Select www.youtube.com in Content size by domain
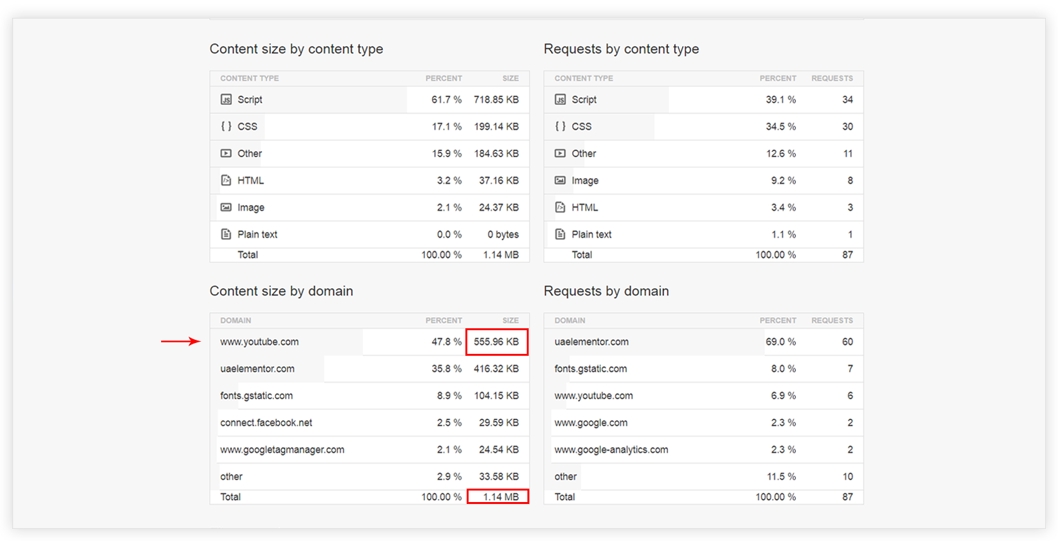The height and width of the screenshot is (541, 1058). click(x=260, y=342)
